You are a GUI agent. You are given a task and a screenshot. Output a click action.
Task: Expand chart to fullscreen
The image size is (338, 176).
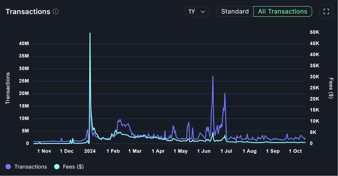point(326,12)
